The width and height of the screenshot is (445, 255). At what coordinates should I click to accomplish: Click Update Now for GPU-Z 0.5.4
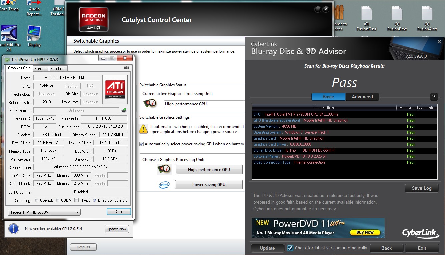point(117,229)
